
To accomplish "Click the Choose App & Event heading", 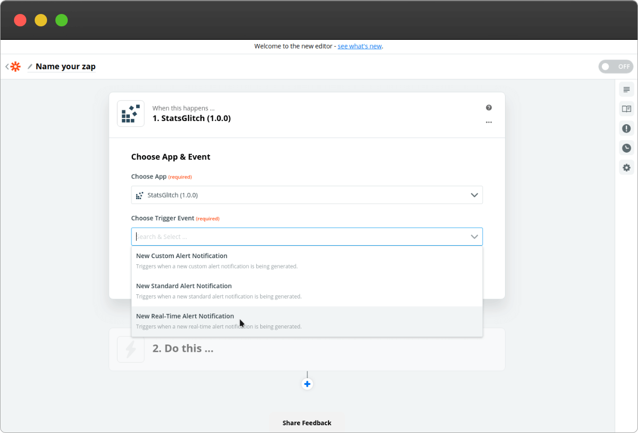I will coord(171,157).
